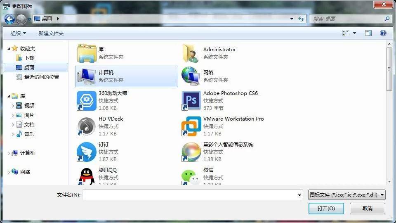Select the HD VDeck shortcut icon

pos(86,126)
